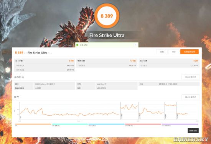Image resolution: width=211 pixels, height=144 pixels.
Task: Click the CPU row Intel Core i7
Action: tap(107, 84)
